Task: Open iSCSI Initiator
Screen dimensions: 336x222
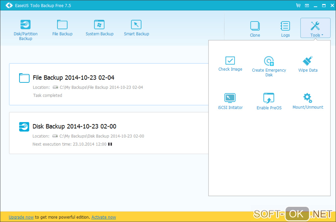Action: coord(230,101)
